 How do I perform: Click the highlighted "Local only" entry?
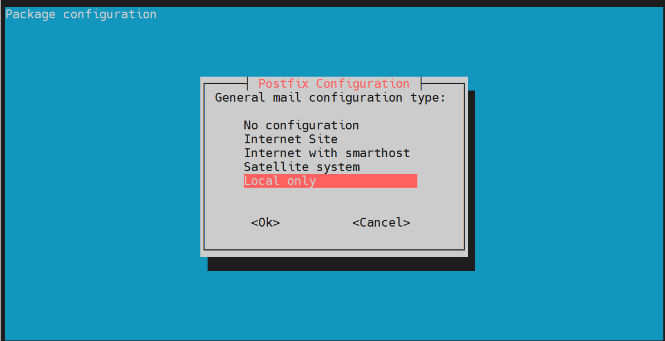click(331, 180)
